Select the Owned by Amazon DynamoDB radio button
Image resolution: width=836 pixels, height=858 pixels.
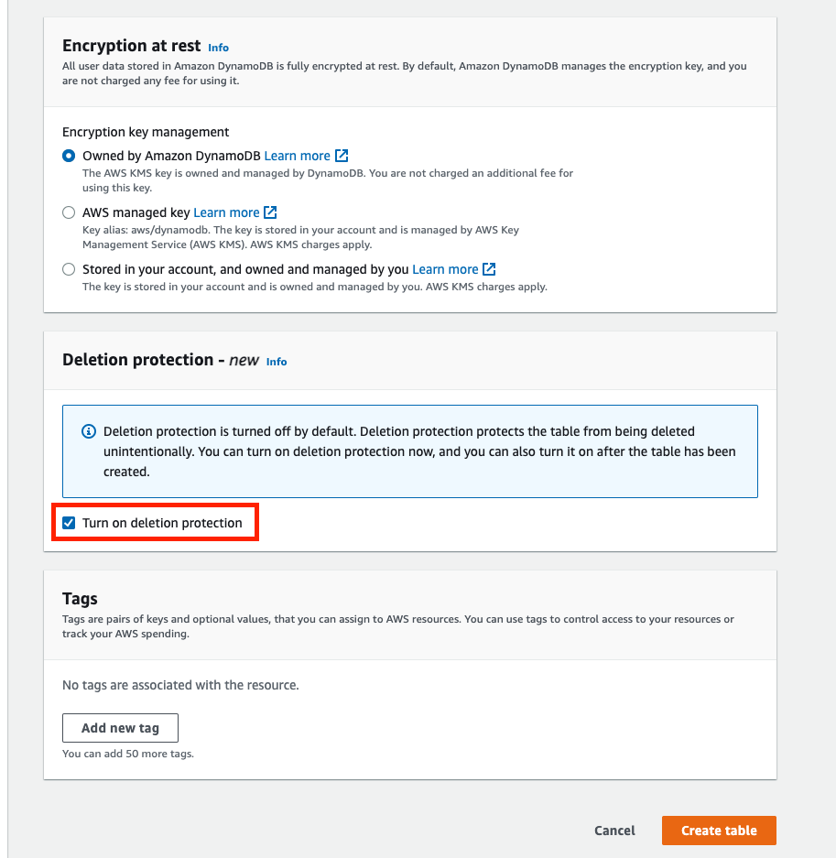69,156
